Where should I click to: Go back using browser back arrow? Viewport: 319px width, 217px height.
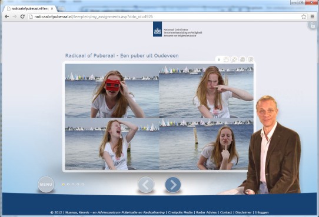click(6, 16)
